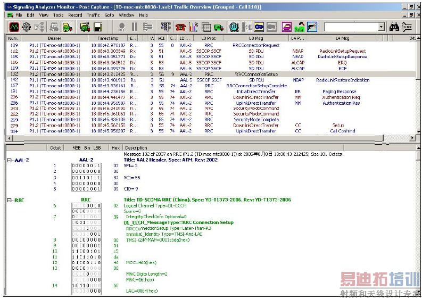The image size is (422, 299).
Task: Open the table list view icon
Action: (206, 27)
